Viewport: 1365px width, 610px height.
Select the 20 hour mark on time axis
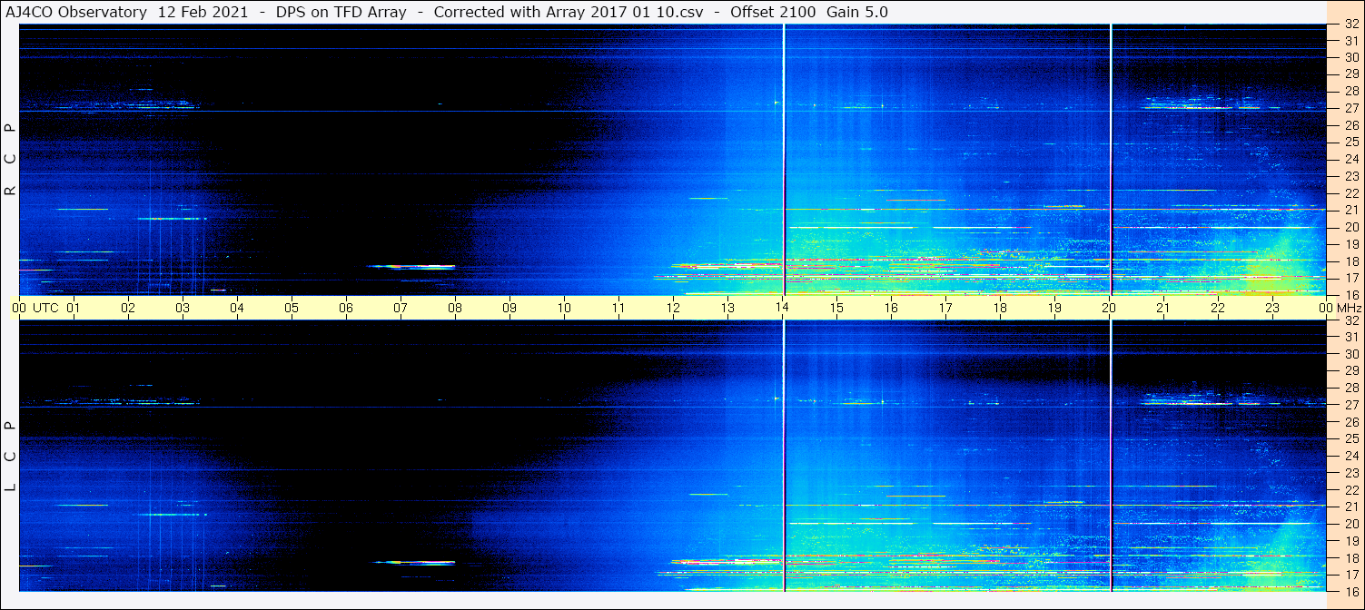pyautogui.click(x=1109, y=308)
